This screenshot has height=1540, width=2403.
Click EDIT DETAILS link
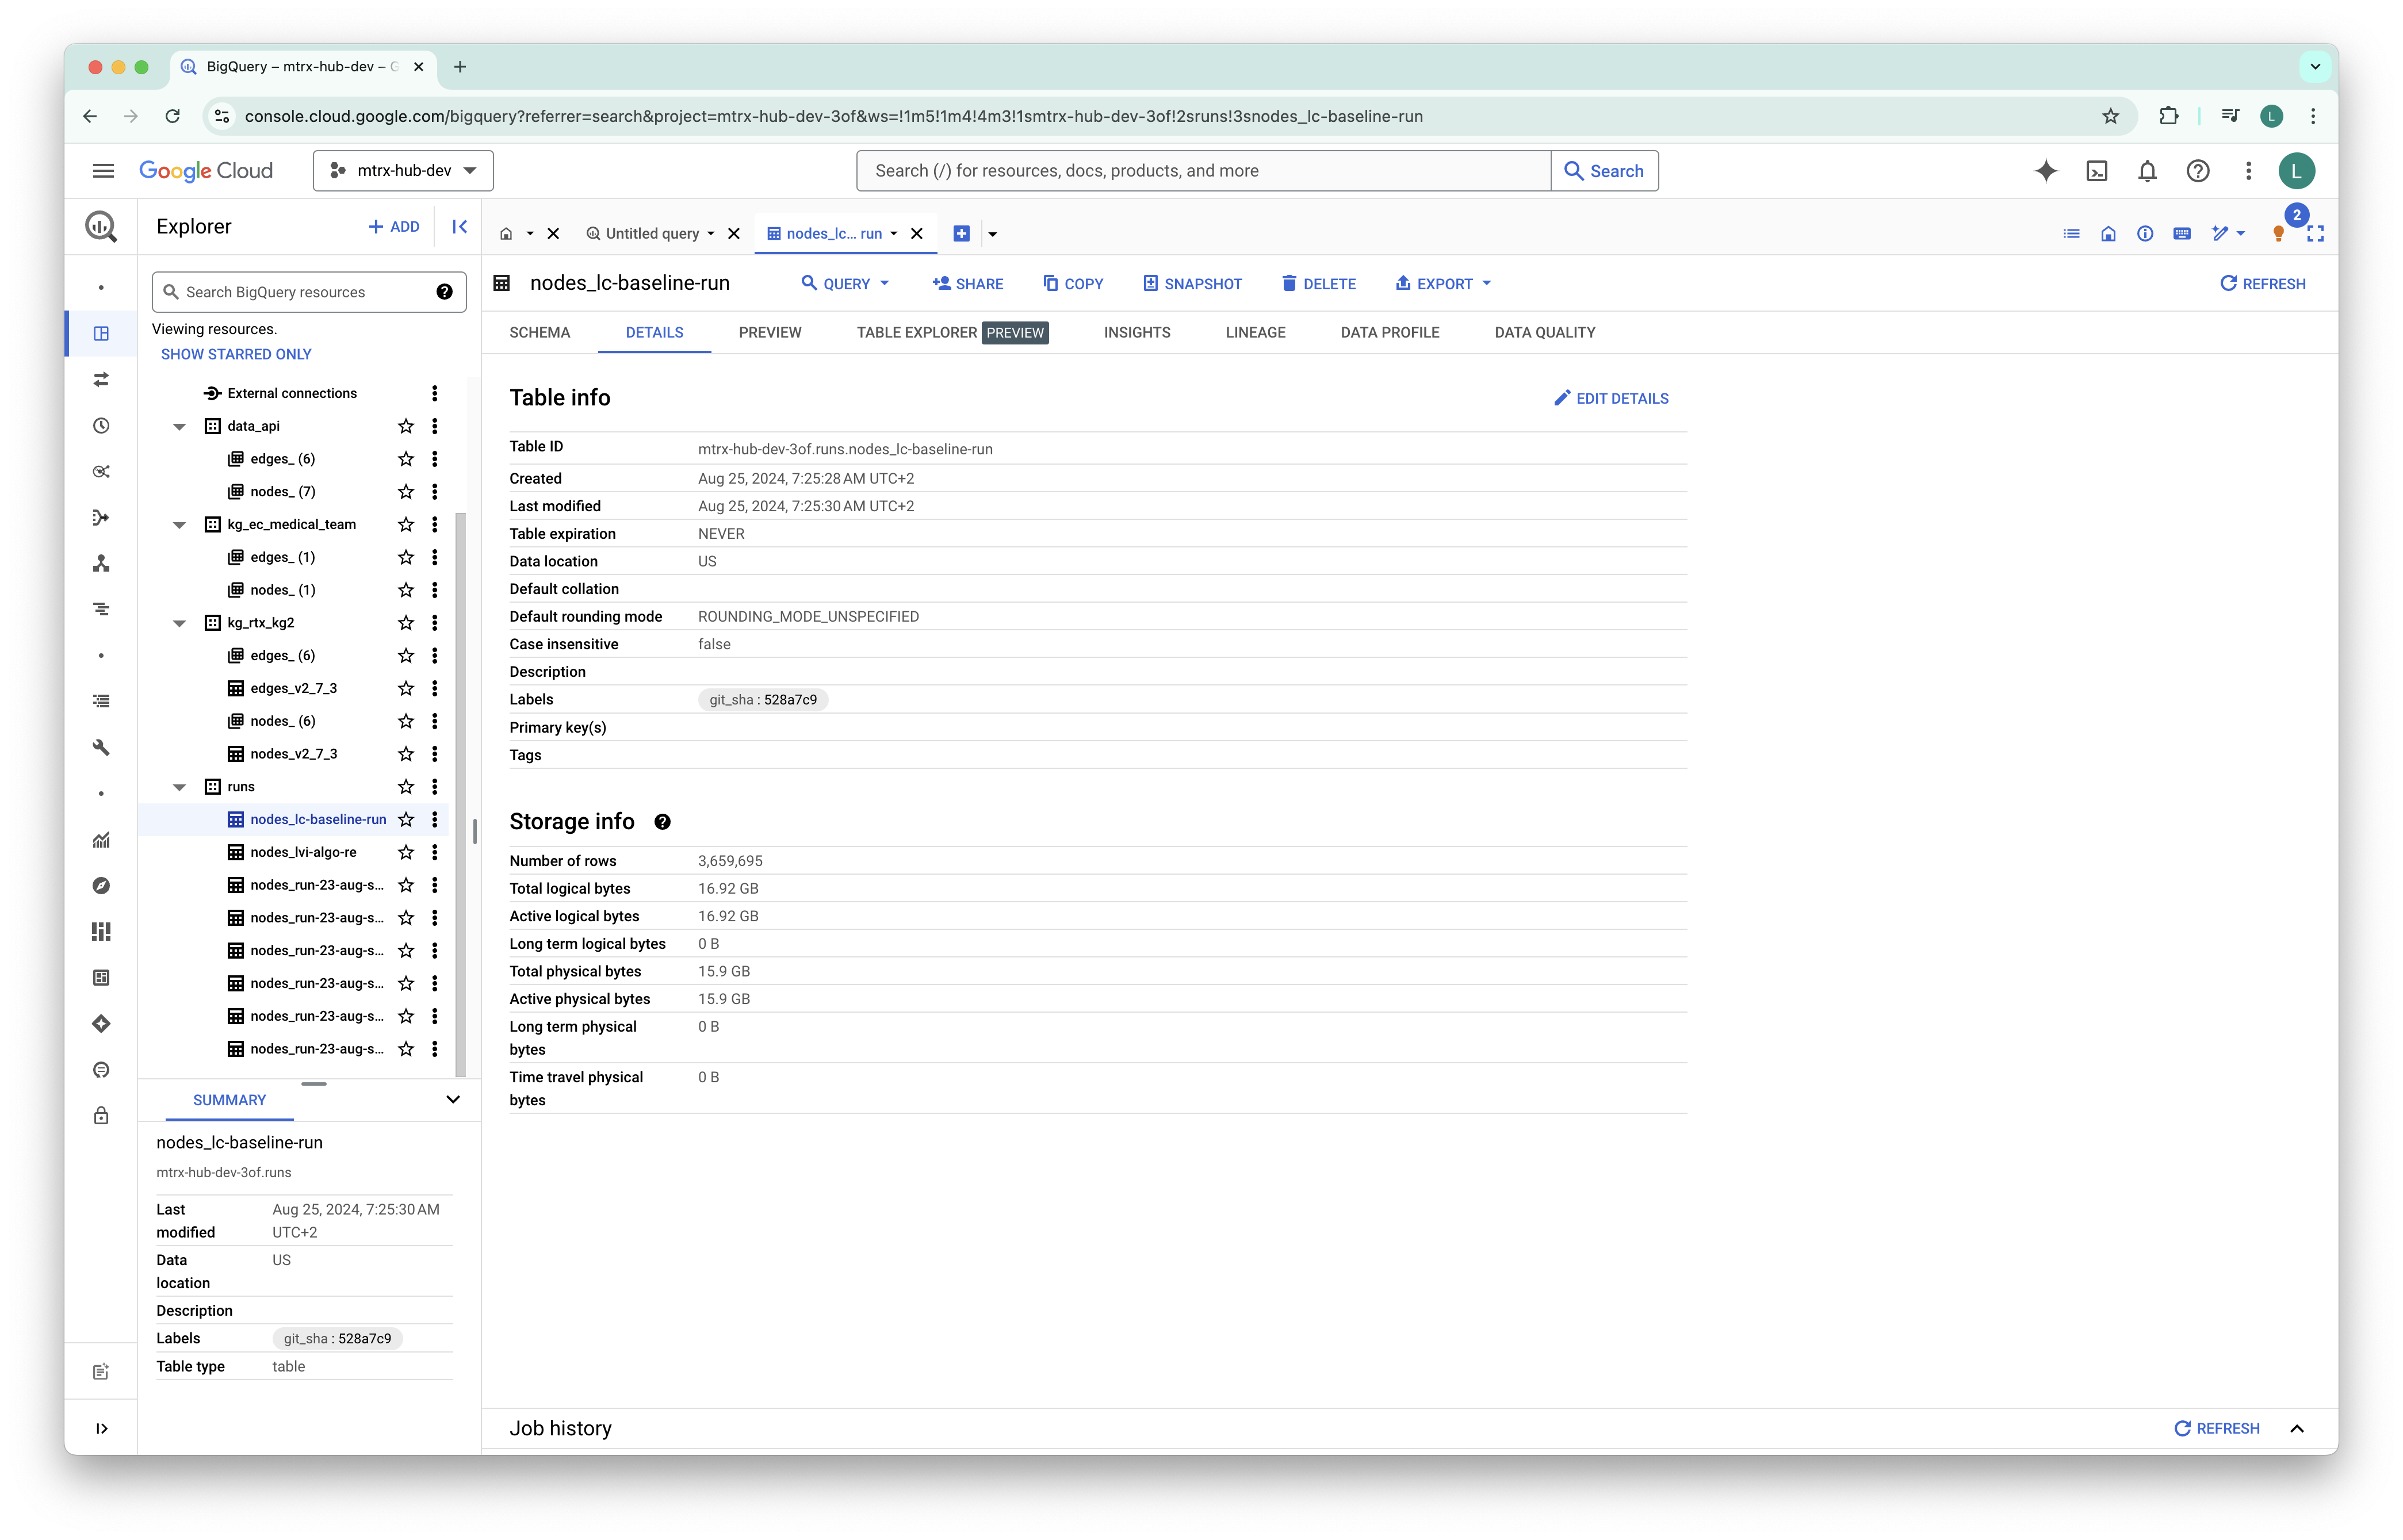click(1611, 399)
